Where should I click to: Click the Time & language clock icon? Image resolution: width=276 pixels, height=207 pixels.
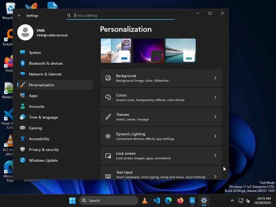[x=23, y=117]
